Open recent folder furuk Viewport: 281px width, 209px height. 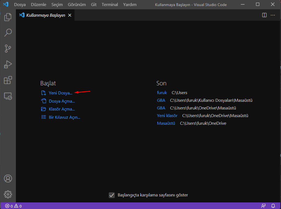pyautogui.click(x=162, y=92)
